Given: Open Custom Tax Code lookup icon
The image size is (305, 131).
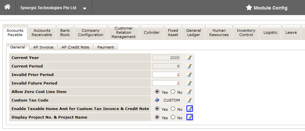Looking at the screenshot, I should click(x=157, y=100).
